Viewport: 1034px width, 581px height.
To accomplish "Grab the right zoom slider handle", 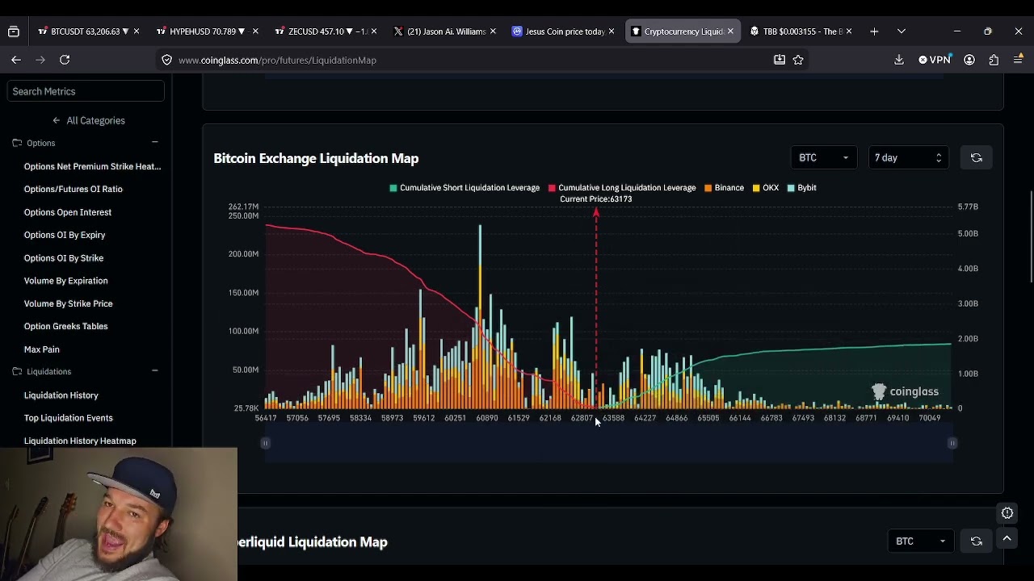I will 952,443.
